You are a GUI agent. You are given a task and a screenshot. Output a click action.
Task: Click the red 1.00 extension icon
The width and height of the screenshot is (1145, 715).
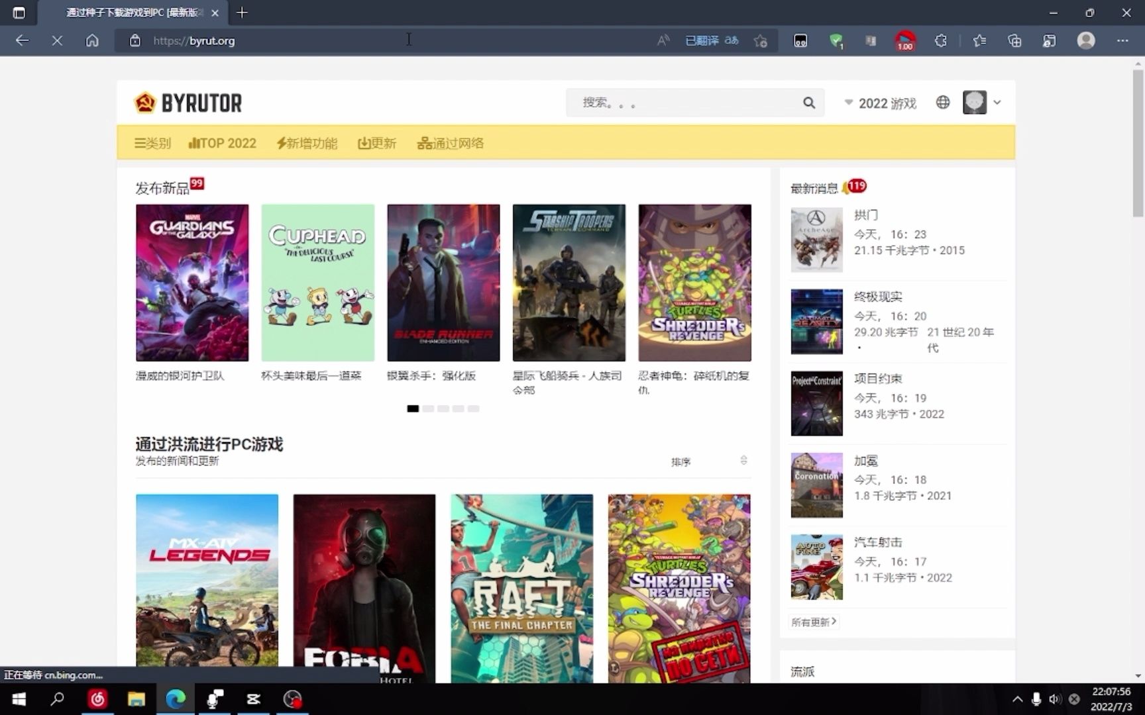click(905, 41)
